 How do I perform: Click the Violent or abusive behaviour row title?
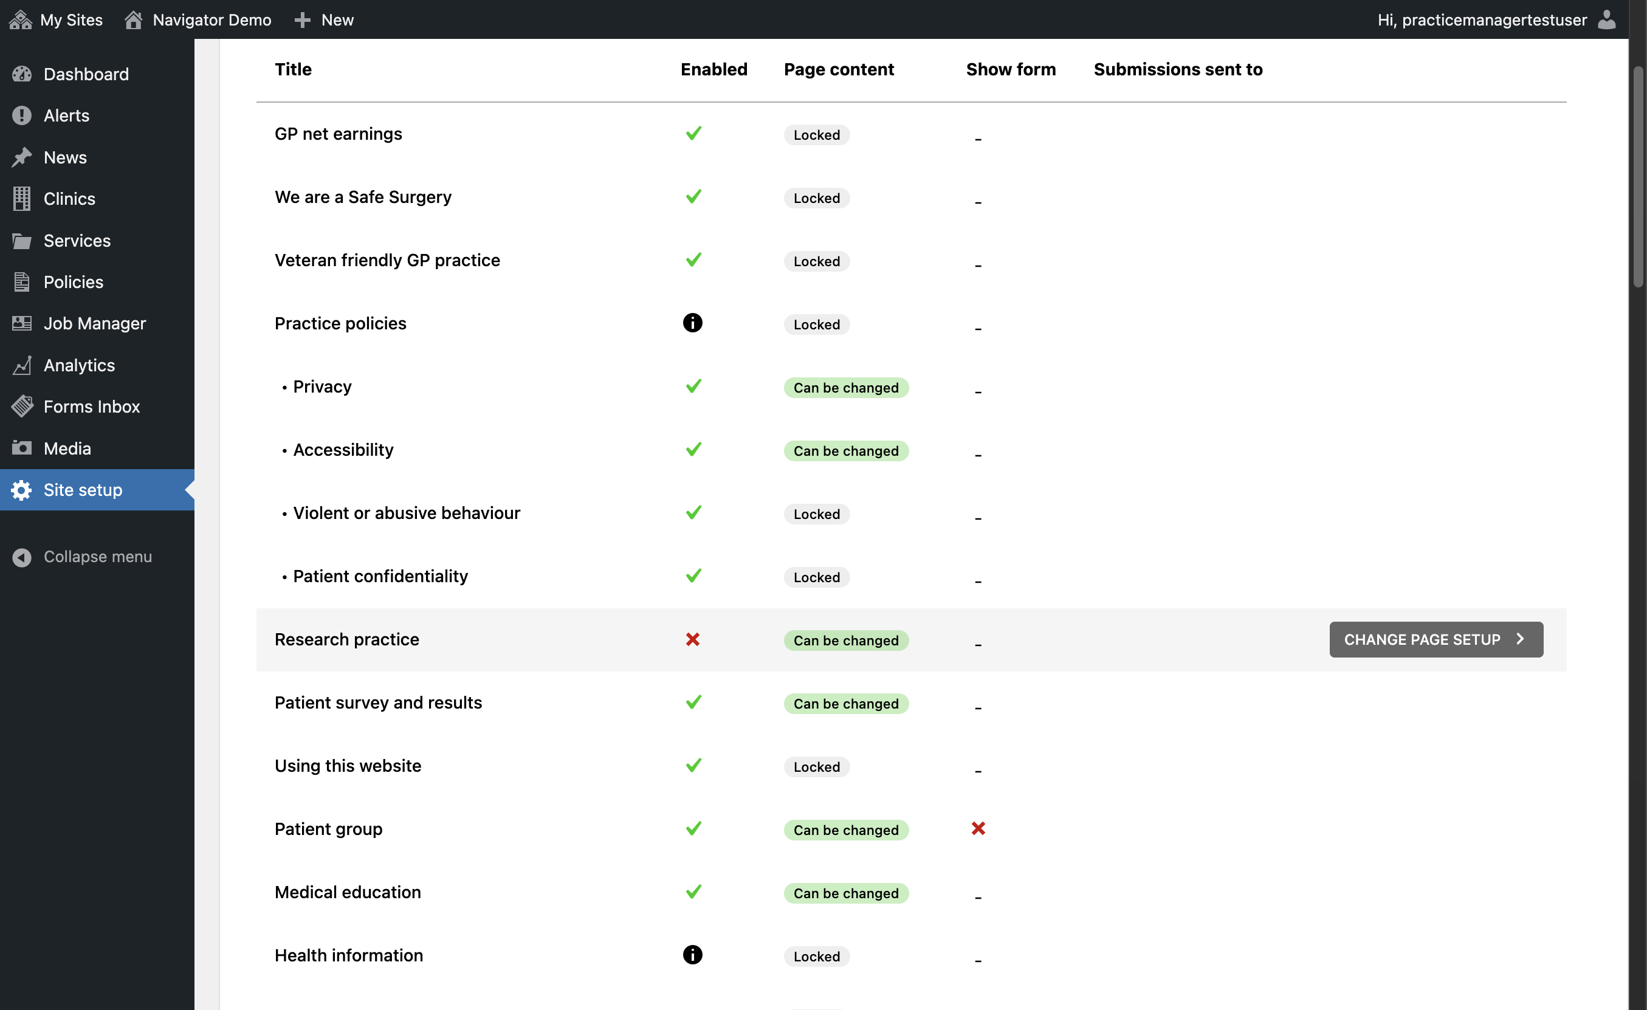(407, 513)
